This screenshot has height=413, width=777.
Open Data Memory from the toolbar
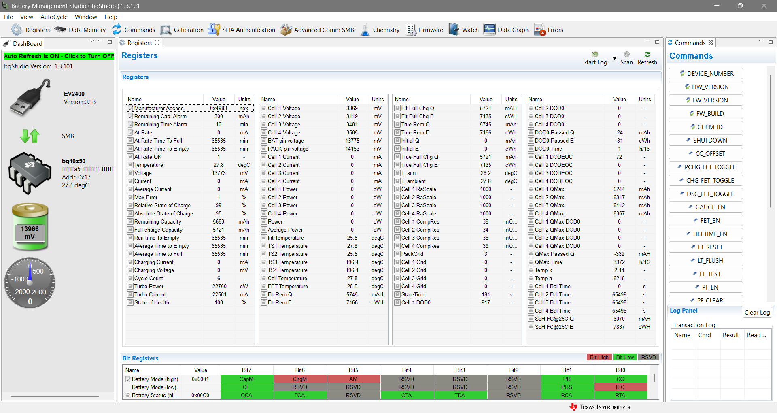tap(80, 30)
